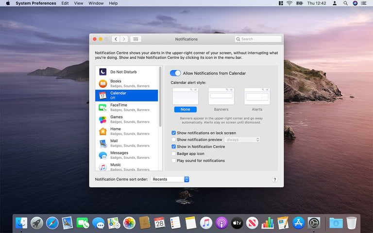
Task: Open the Window menu
Action: click(96, 3)
